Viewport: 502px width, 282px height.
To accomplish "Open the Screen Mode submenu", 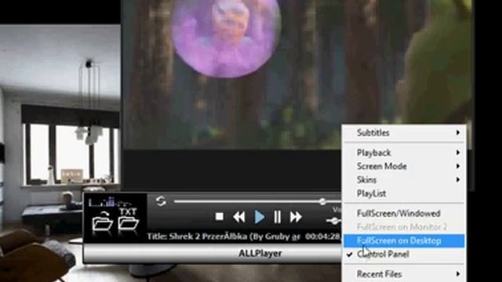I will pyautogui.click(x=404, y=166).
